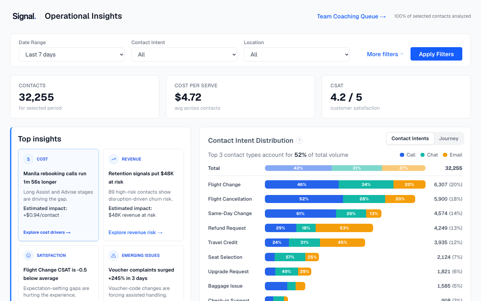Click the Flight Cancellation row label
The height and width of the screenshot is (301, 481).
click(230, 199)
